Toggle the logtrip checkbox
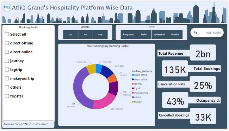 [7, 70]
